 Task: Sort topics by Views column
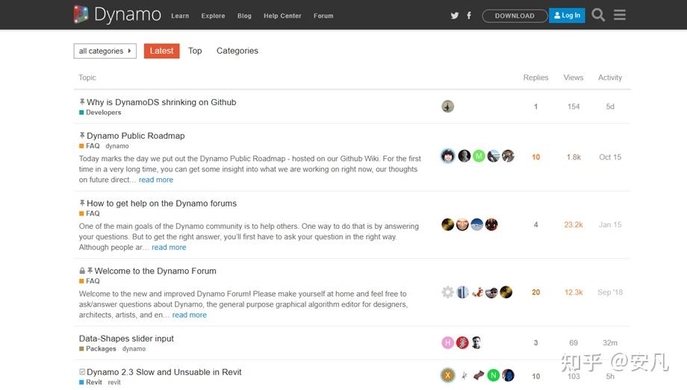coord(573,78)
